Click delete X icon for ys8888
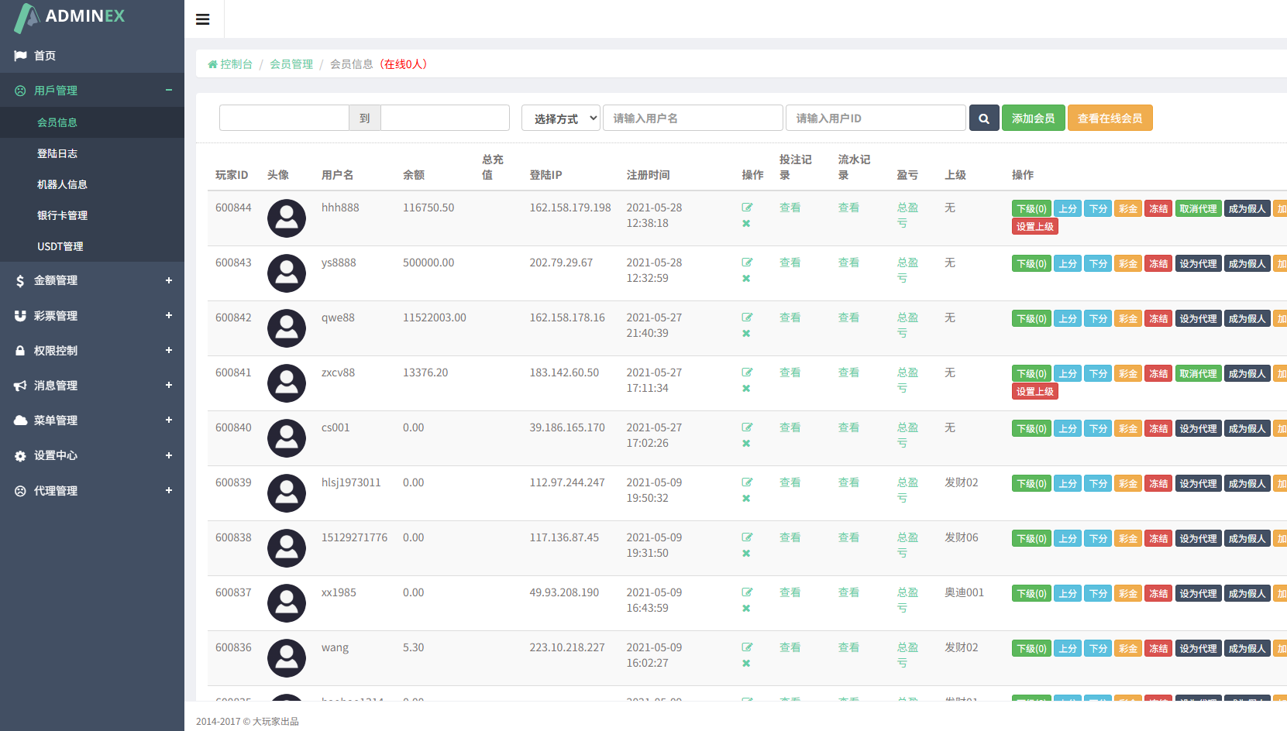Image resolution: width=1287 pixels, height=731 pixels. click(746, 279)
